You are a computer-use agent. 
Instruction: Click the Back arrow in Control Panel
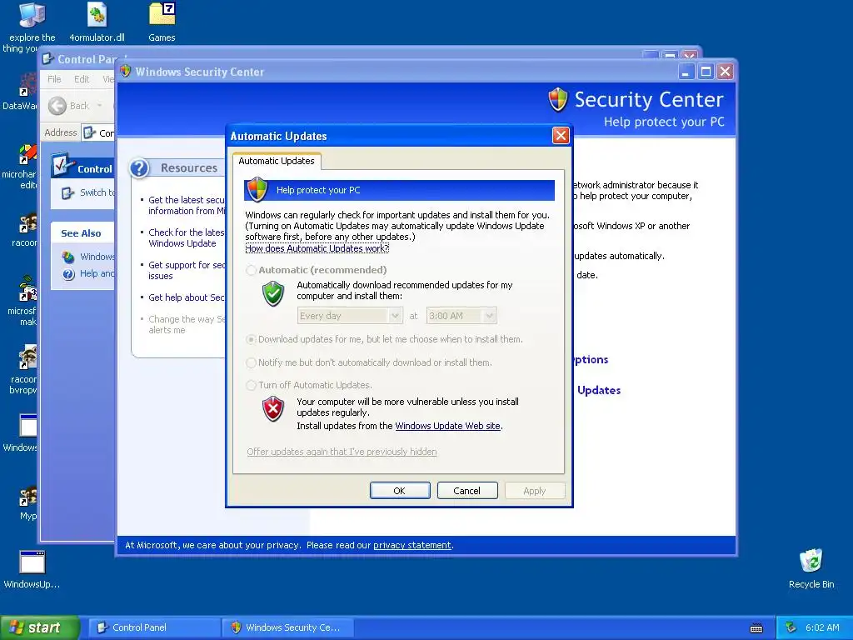pyautogui.click(x=57, y=106)
